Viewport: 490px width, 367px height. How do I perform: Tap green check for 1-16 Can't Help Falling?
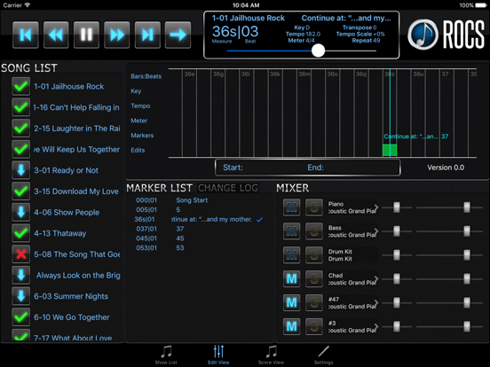pos(21,107)
